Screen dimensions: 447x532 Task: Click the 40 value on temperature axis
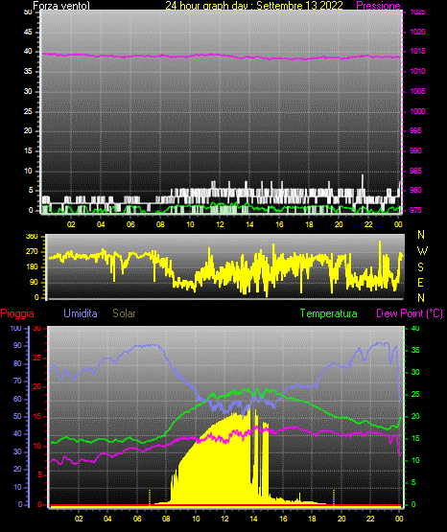[415, 328]
